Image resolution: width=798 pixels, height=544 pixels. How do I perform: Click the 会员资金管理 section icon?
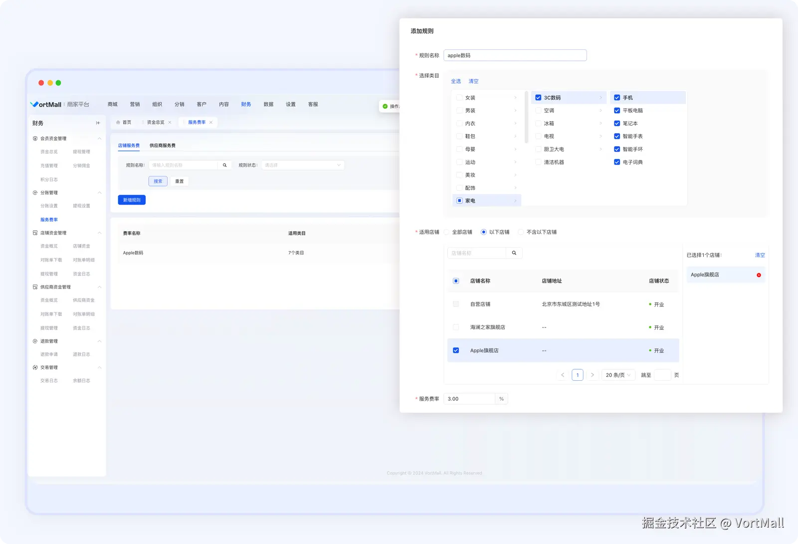coord(35,138)
